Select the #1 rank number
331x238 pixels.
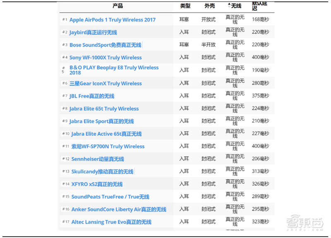65,19
